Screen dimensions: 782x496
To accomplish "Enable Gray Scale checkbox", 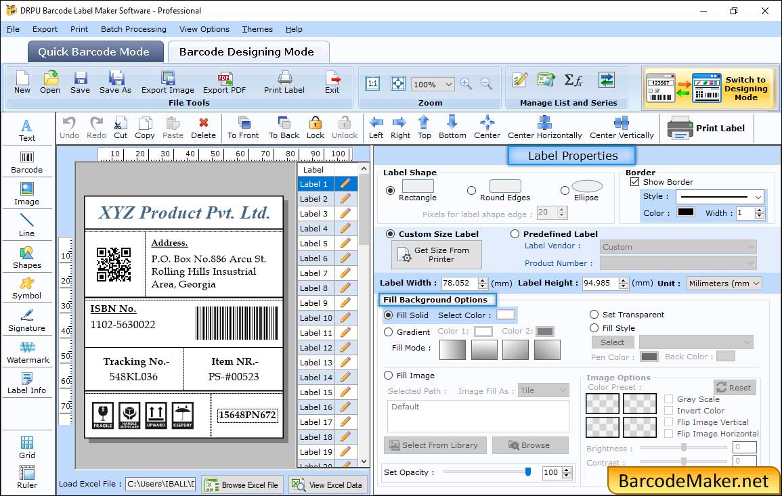I will [x=669, y=399].
